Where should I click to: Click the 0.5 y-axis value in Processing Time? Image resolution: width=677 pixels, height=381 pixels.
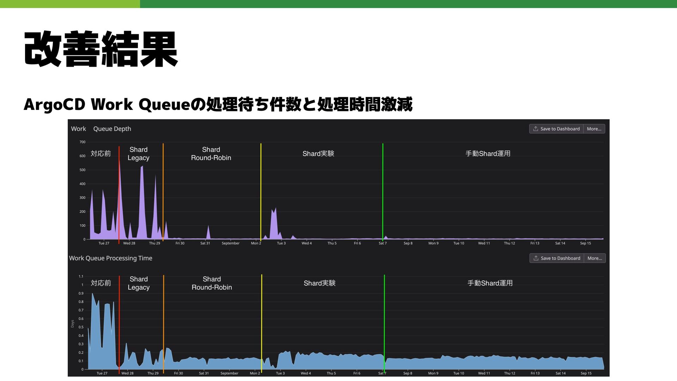pyautogui.click(x=81, y=327)
